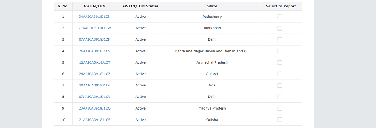Open GSTIN 30AAICA3918J1C6 link
This screenshot has height=128, width=376.
(94, 85)
